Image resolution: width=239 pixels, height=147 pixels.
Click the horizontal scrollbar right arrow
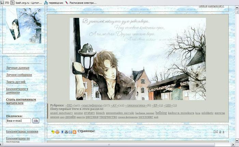233,144
